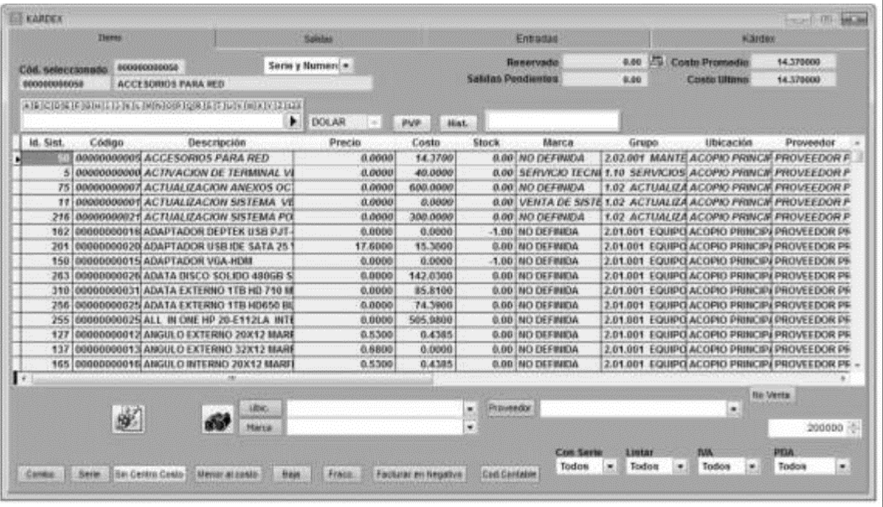The height and width of the screenshot is (507, 883).
Task: Switch to the Salidas tab
Action: pos(318,39)
